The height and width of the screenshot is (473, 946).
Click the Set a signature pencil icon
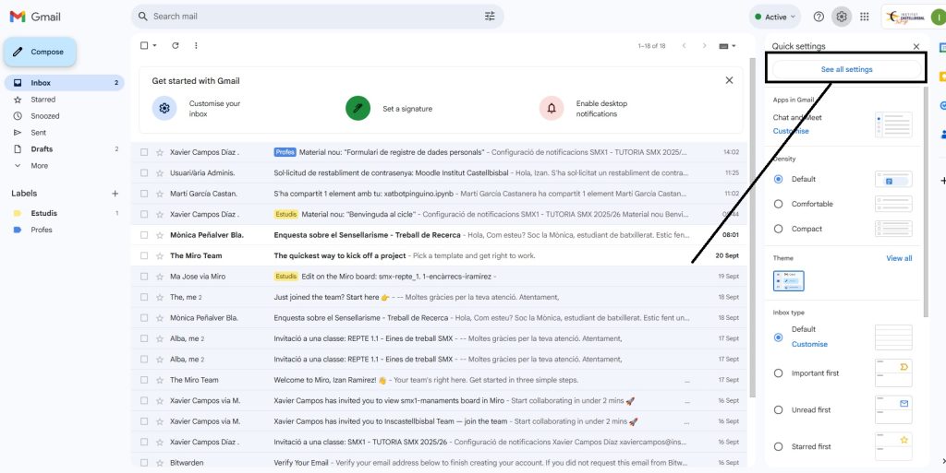tap(358, 108)
